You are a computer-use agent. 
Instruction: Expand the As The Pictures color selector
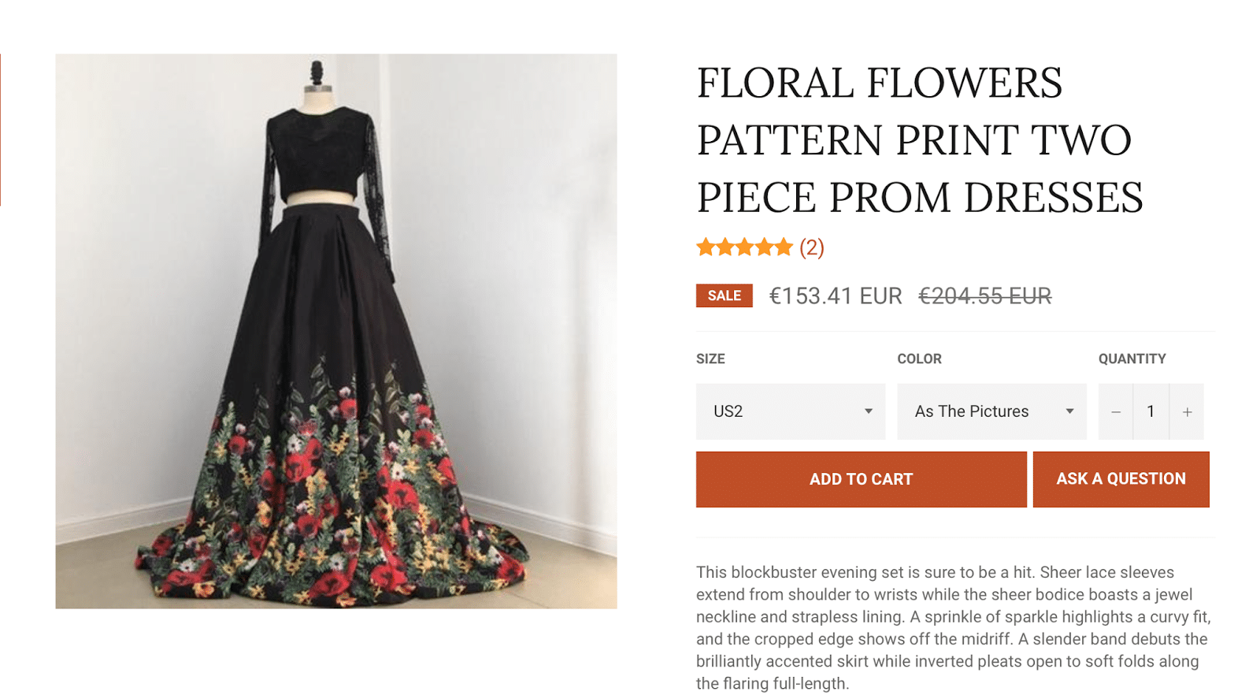991,411
